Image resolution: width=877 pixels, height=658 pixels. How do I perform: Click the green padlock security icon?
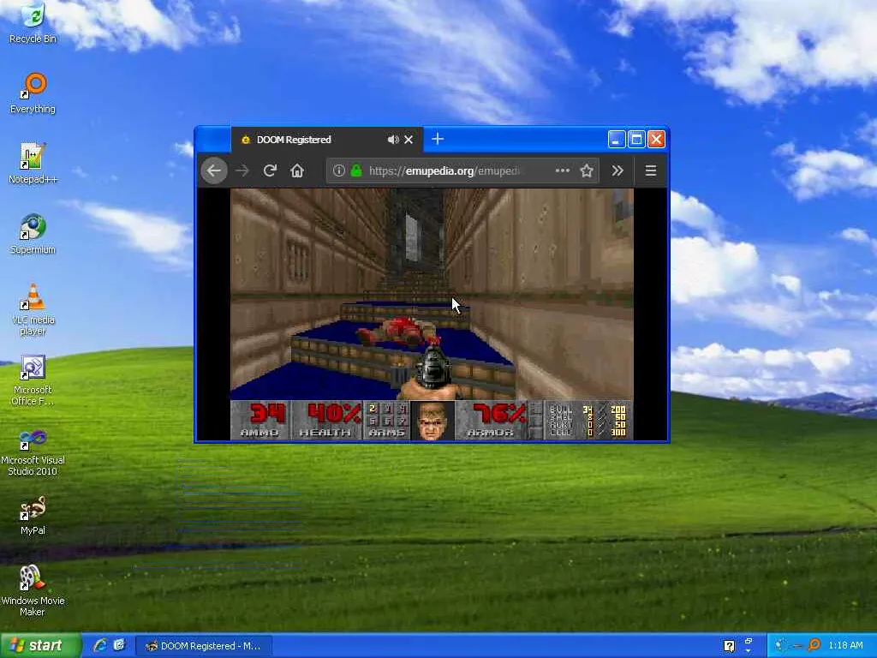[356, 170]
